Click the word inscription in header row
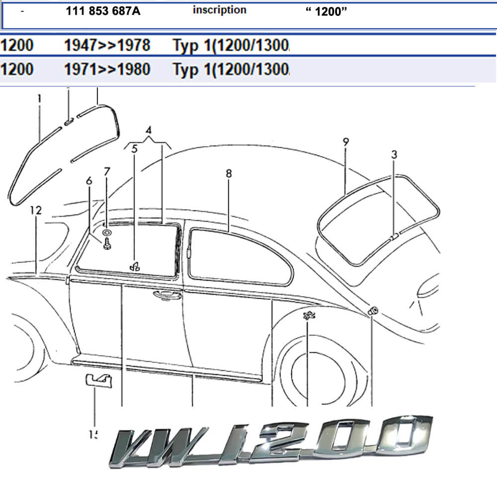 coord(219,10)
